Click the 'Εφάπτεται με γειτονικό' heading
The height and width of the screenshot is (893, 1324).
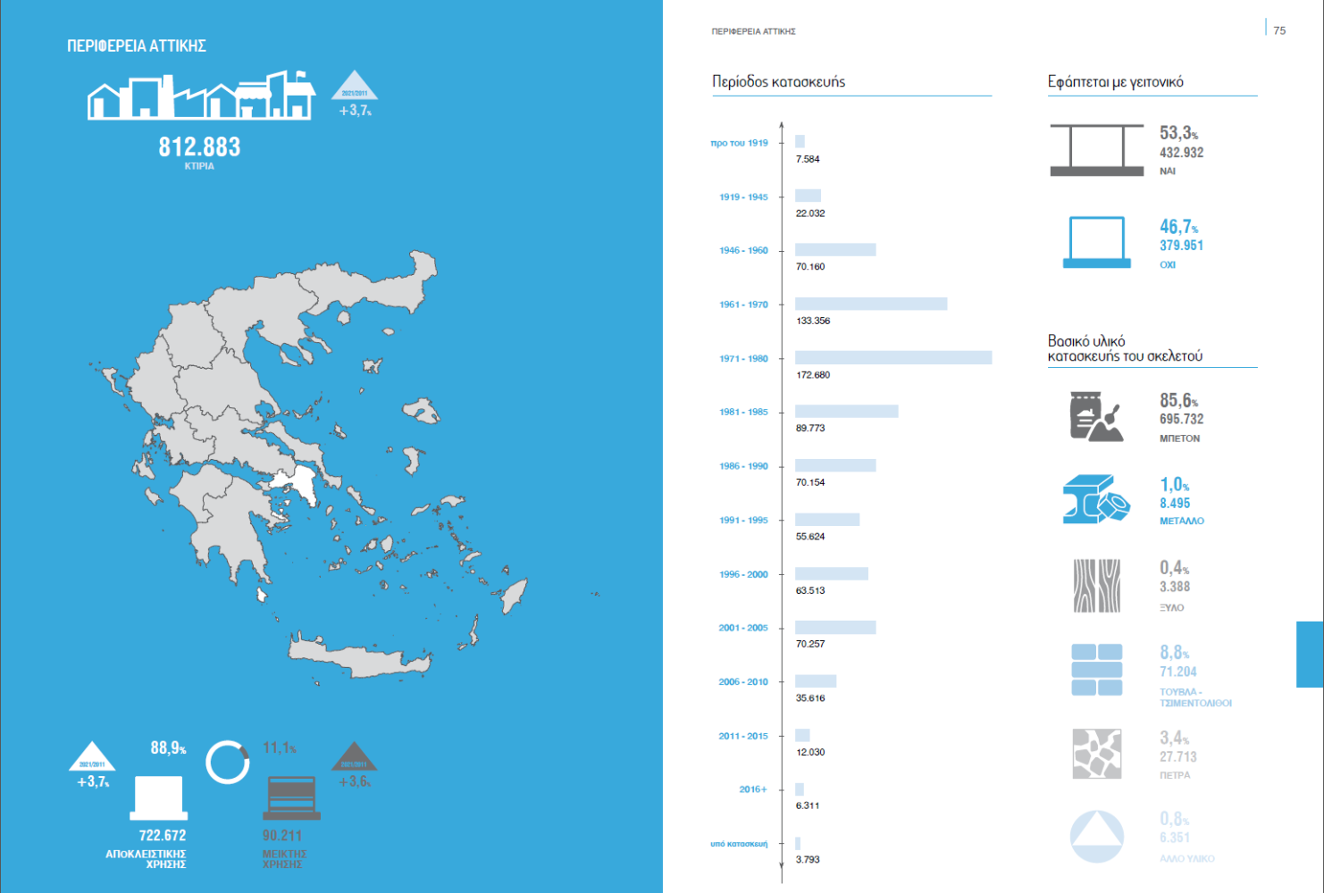tap(1115, 81)
